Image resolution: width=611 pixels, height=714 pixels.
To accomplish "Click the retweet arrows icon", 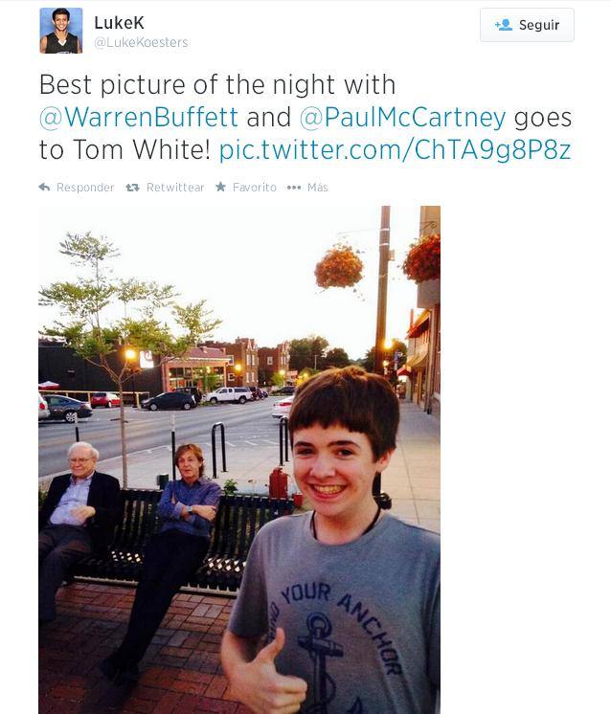I will (x=132, y=188).
